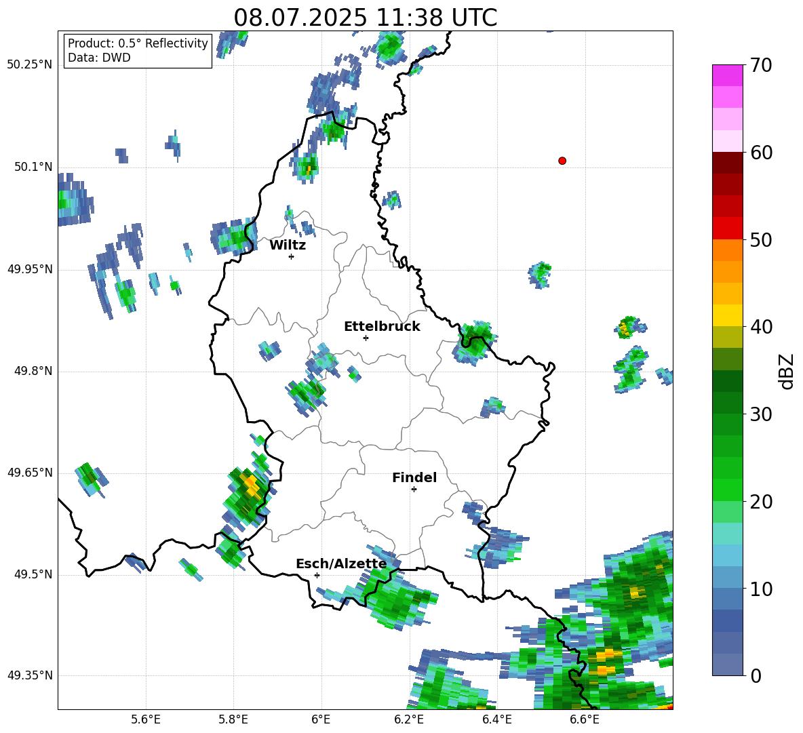803x733 pixels.
Task: Click the 6°E longitude label
Action: pyautogui.click(x=321, y=719)
